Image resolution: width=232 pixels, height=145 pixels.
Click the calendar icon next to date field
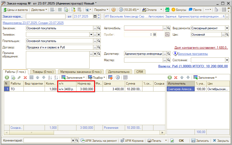(95, 16)
